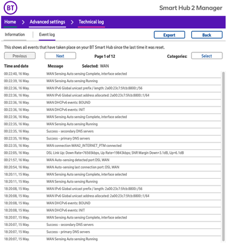Go to Home in the breadcrumb
This screenshot has height=249, width=228.
[10, 22]
